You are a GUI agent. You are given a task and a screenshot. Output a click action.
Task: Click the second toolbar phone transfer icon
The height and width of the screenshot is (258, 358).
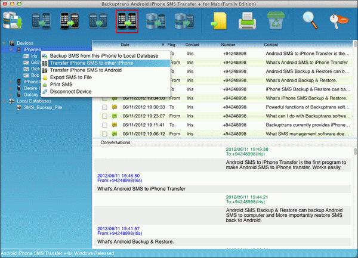coord(41,21)
